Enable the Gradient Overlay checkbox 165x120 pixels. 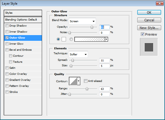(x=7, y=80)
